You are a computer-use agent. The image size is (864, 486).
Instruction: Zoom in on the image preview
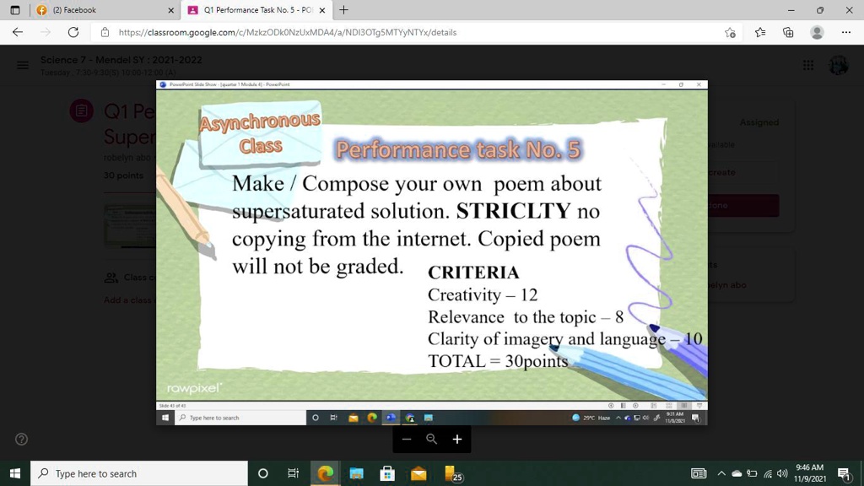(x=456, y=439)
